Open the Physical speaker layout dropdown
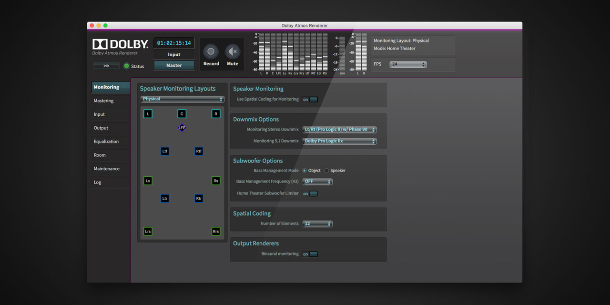 pyautogui.click(x=182, y=99)
